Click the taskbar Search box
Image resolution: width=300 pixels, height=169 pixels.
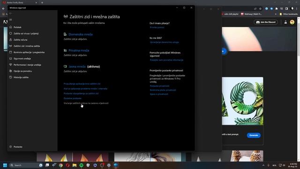point(26,165)
